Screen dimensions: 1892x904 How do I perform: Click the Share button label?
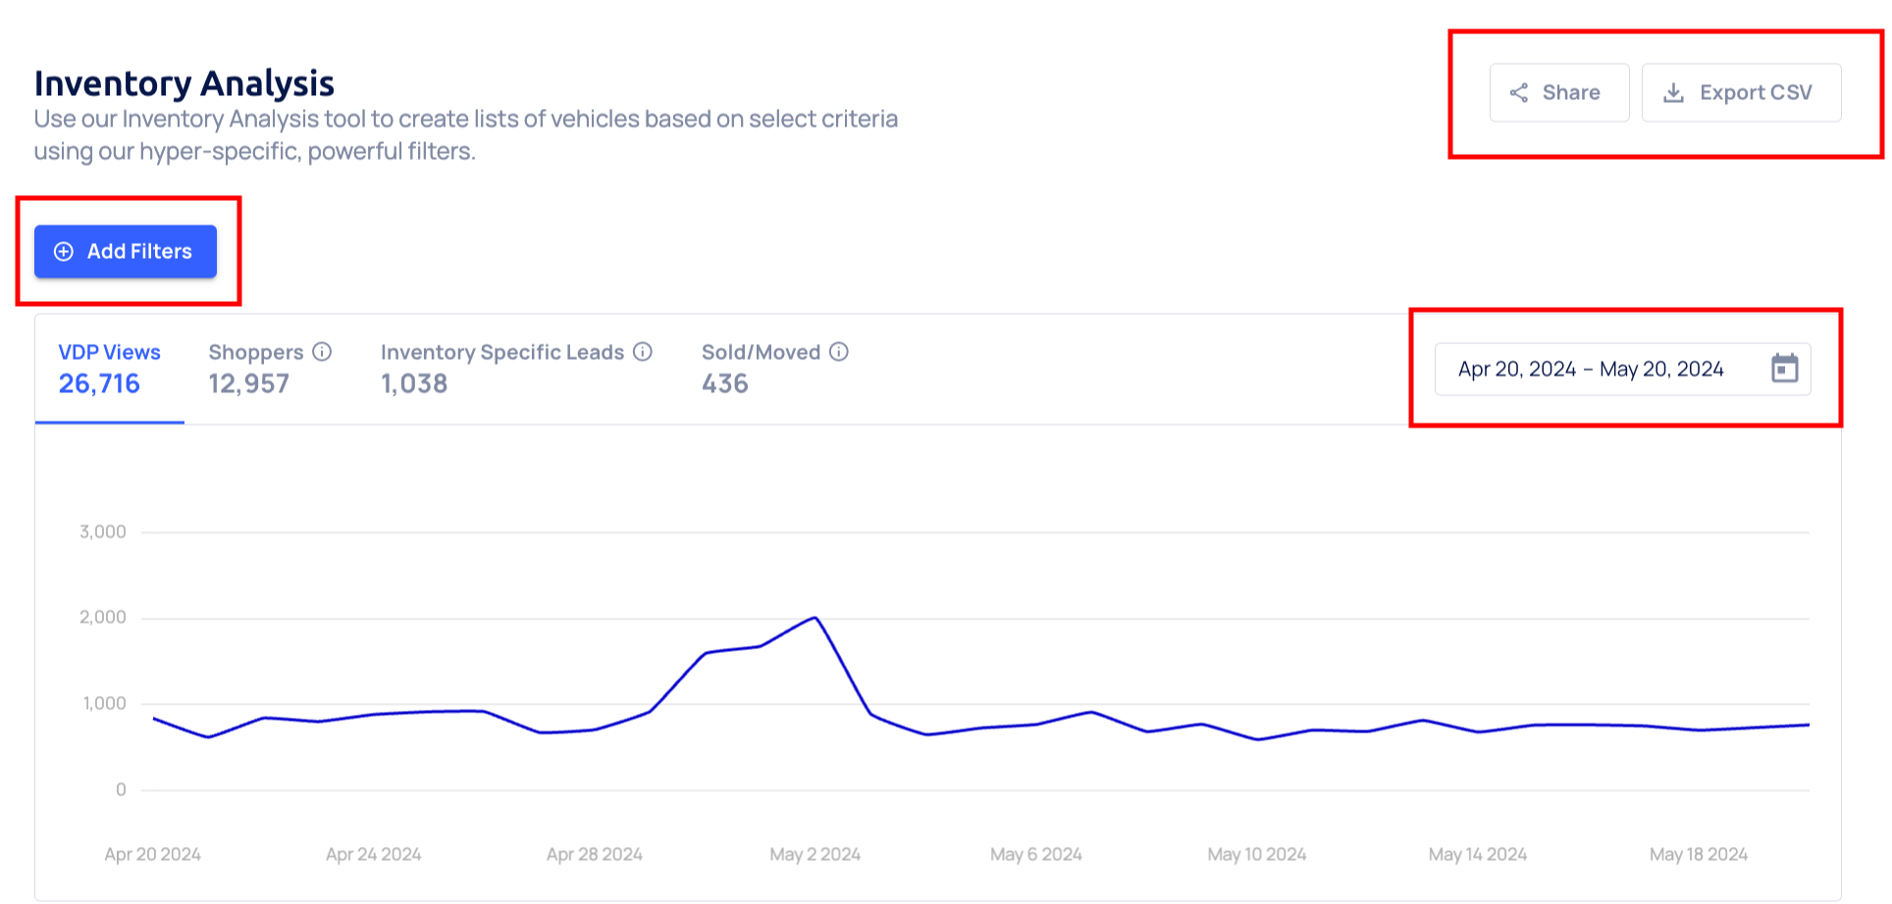point(1570,93)
